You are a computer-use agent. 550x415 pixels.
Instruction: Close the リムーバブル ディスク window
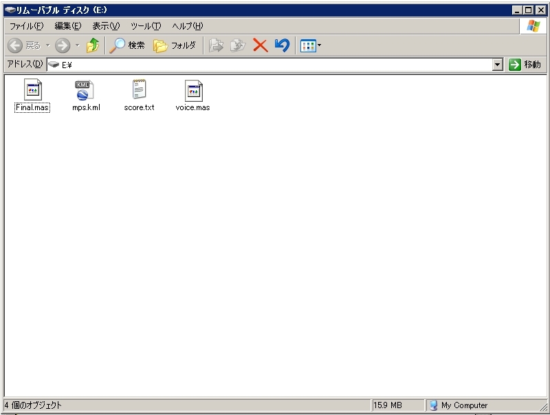541,10
